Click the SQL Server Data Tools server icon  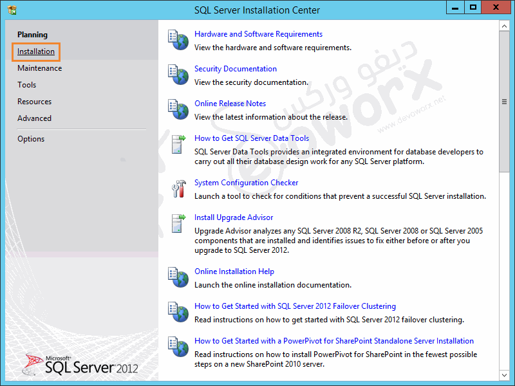[x=178, y=144]
